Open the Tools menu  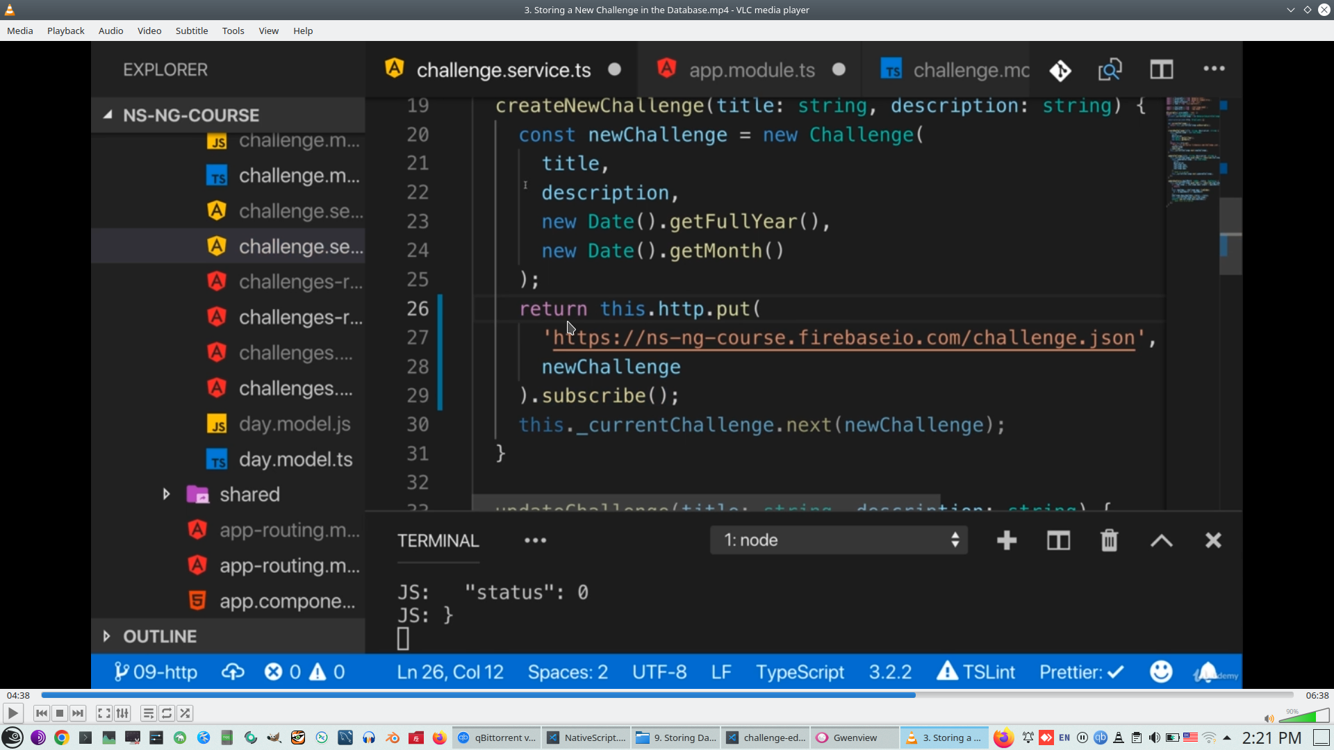click(233, 31)
